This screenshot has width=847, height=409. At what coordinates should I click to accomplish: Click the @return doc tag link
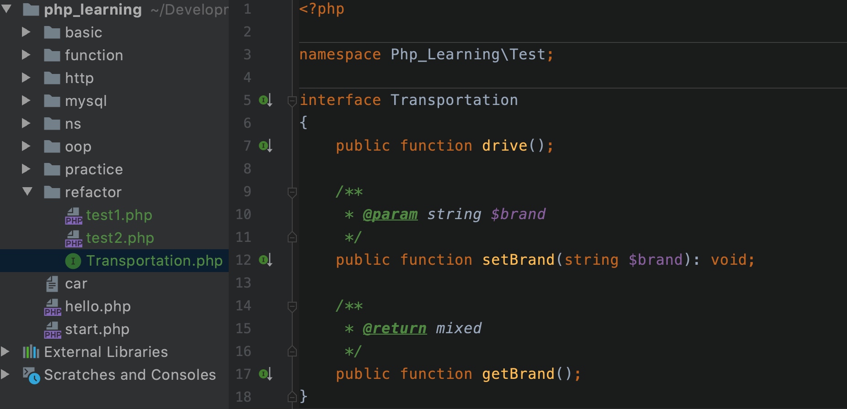click(x=395, y=329)
